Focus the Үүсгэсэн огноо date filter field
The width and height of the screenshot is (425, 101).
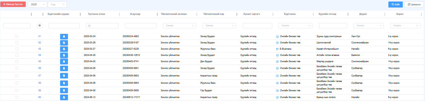click(102, 26)
